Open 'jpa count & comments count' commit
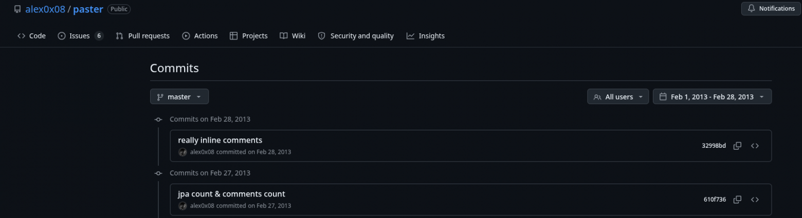 [231, 194]
